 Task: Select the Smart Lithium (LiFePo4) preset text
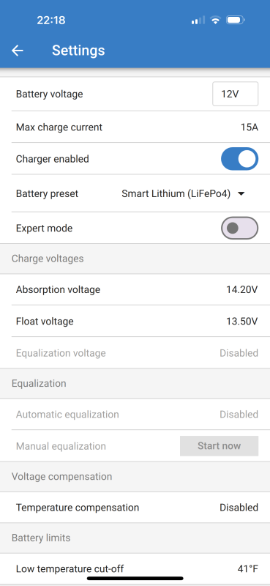(176, 193)
